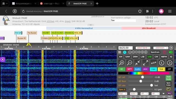Image resolution: width=176 pixels, height=99 pixels.
Task: Open the off dropdown in the waterfall settings
Action: 144,94
